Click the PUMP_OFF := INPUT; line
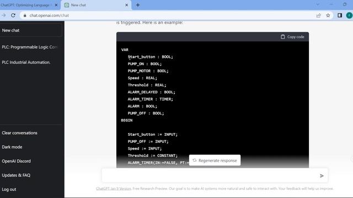The width and height of the screenshot is (353, 198). coord(148,141)
